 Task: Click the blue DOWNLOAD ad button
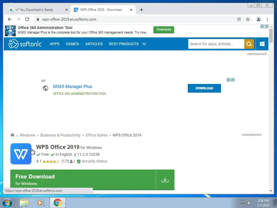click(204, 88)
